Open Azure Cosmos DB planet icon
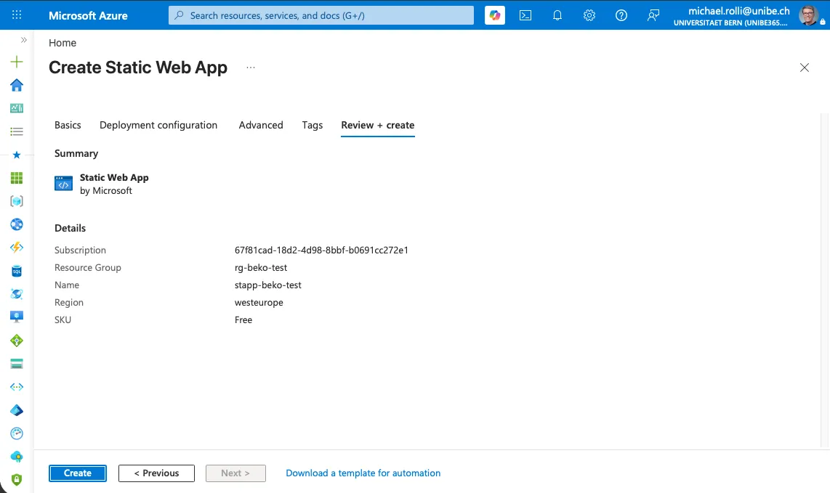The image size is (830, 493). coord(17,294)
